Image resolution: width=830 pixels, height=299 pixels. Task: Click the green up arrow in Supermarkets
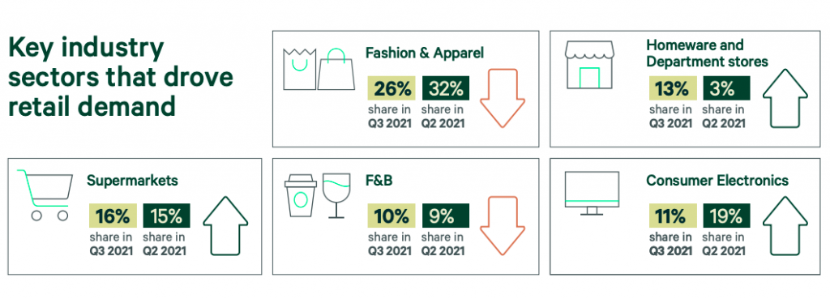coord(225,226)
